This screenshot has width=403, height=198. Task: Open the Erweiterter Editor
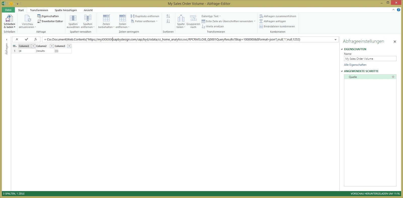50,21
